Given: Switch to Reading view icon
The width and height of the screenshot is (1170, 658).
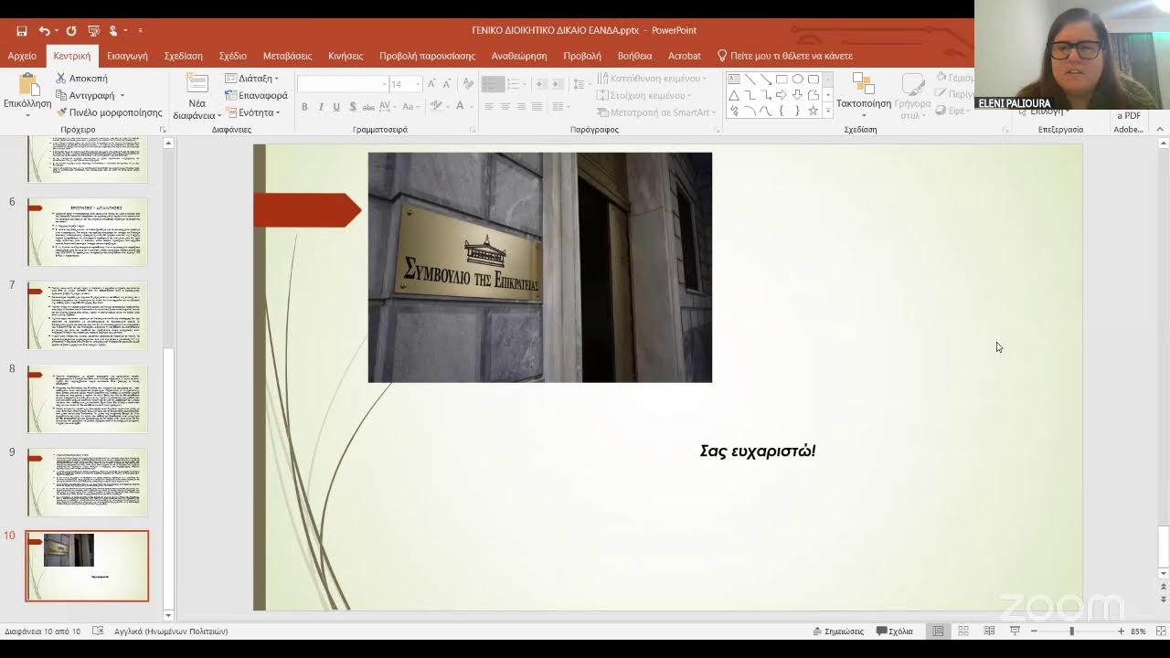Looking at the screenshot, I should 989,631.
